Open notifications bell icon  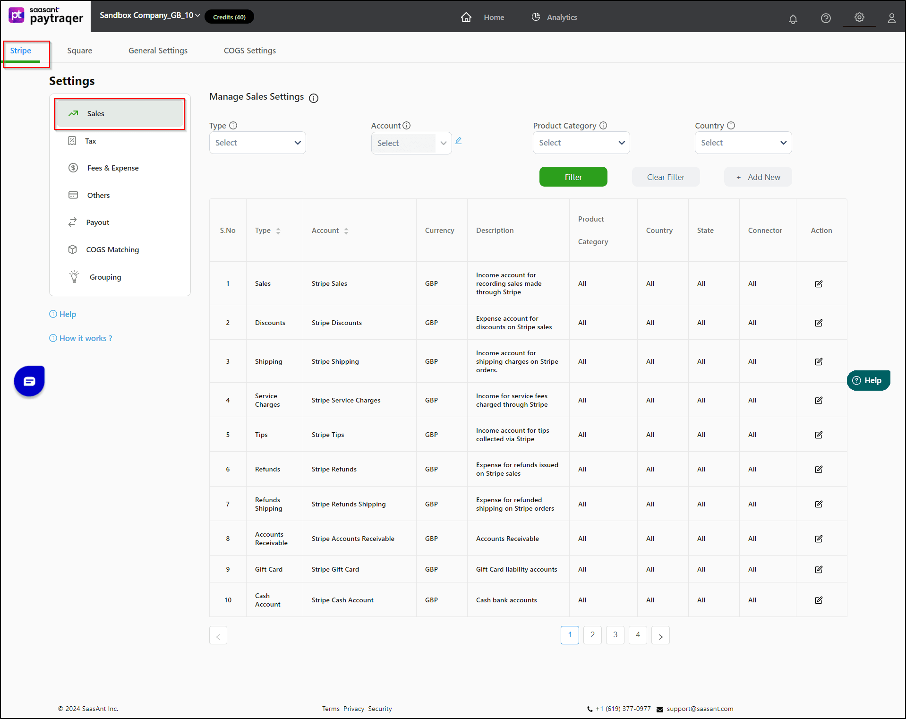[x=793, y=18]
